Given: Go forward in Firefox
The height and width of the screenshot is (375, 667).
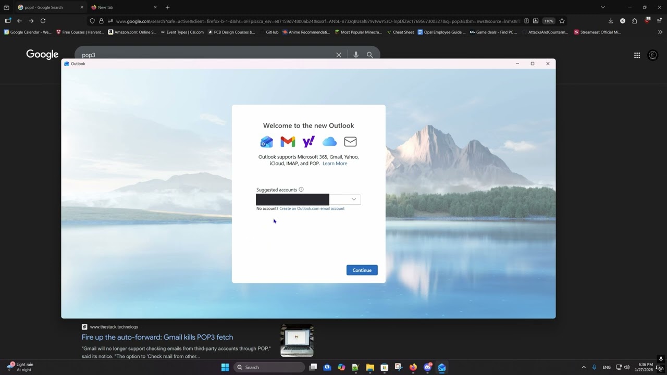Looking at the screenshot, I should click(x=31, y=21).
